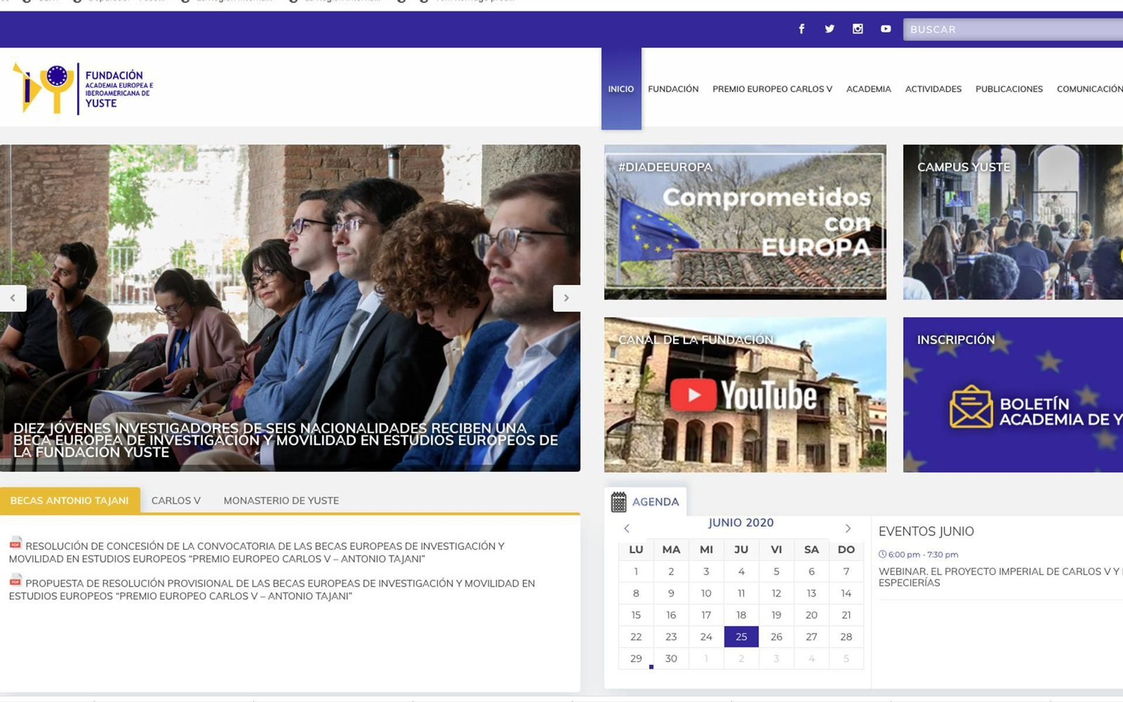Viewport: 1123px width, 702px height.
Task: Open the foundation's Facebook page
Action: click(801, 29)
